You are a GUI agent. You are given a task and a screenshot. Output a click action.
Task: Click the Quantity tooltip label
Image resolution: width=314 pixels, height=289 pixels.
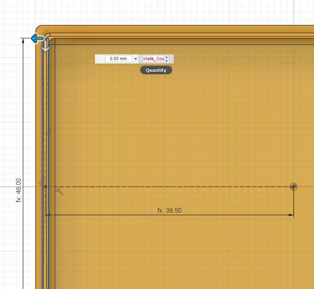click(x=156, y=70)
